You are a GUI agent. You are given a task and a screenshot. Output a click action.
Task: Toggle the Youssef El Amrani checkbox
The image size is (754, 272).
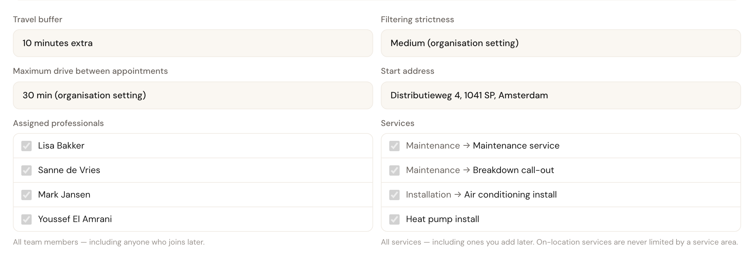26,219
